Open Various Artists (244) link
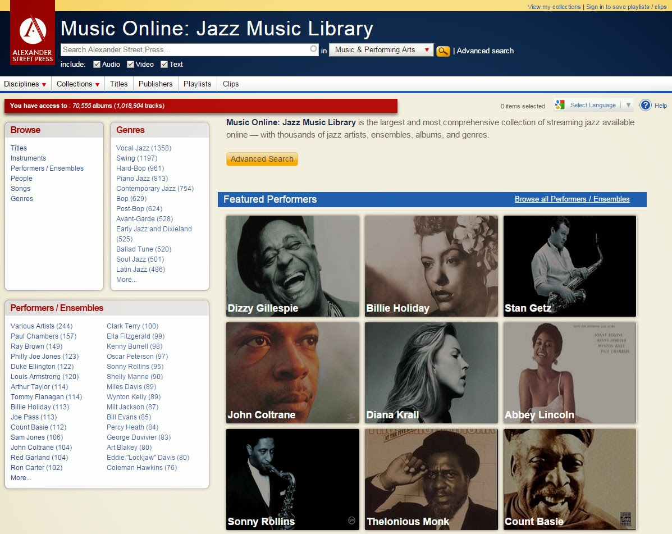Screen dimensions: 672x534 click(42, 326)
